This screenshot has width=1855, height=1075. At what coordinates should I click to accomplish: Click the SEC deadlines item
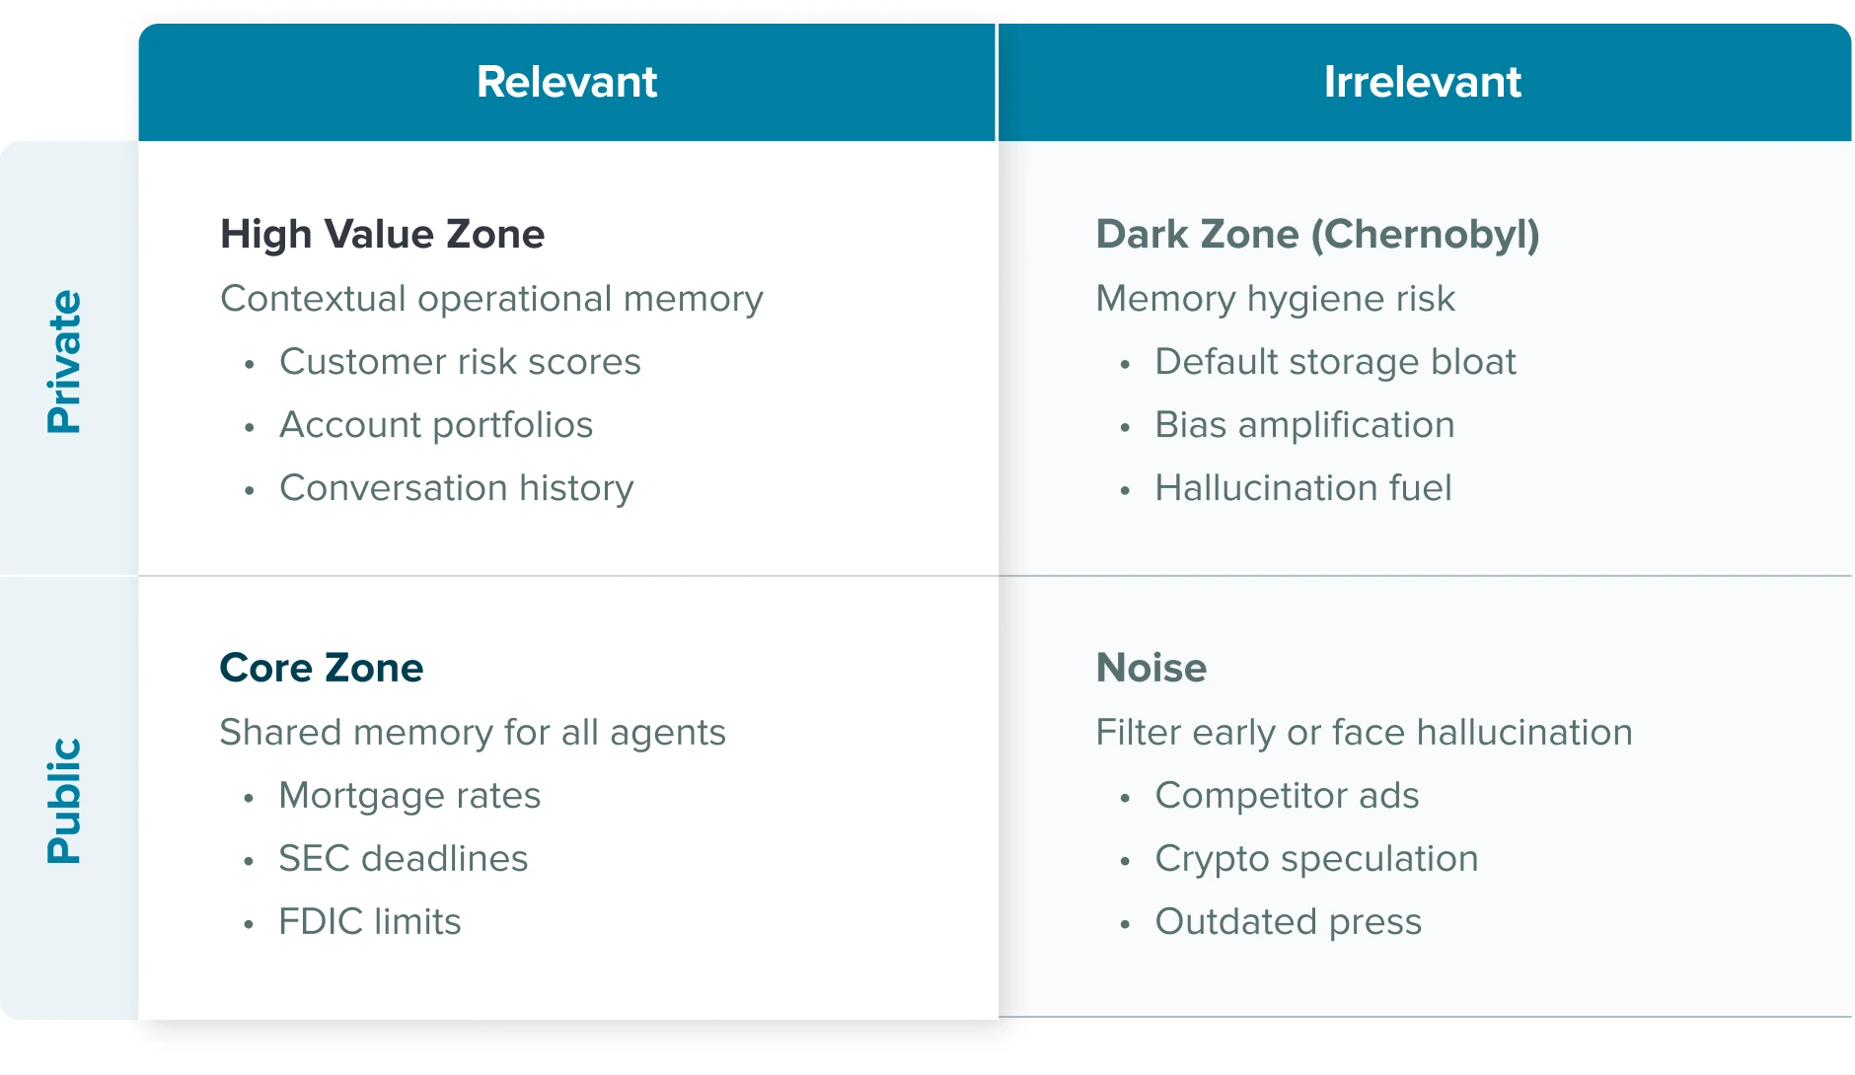tap(403, 859)
